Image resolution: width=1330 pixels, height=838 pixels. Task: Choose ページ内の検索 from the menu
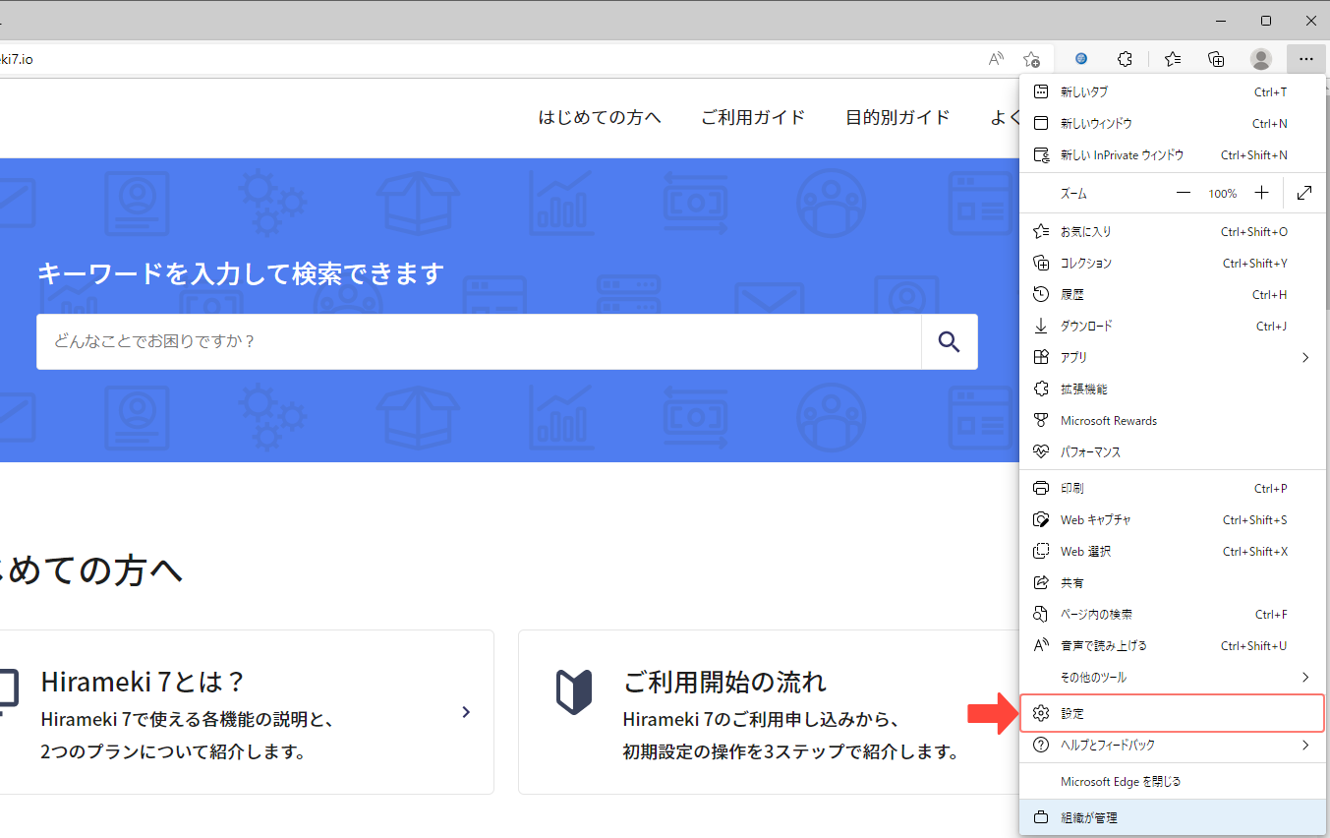coord(1173,615)
